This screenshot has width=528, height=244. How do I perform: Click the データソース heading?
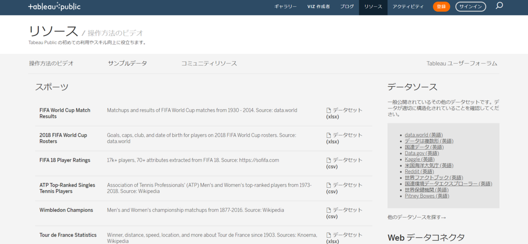tap(412, 87)
